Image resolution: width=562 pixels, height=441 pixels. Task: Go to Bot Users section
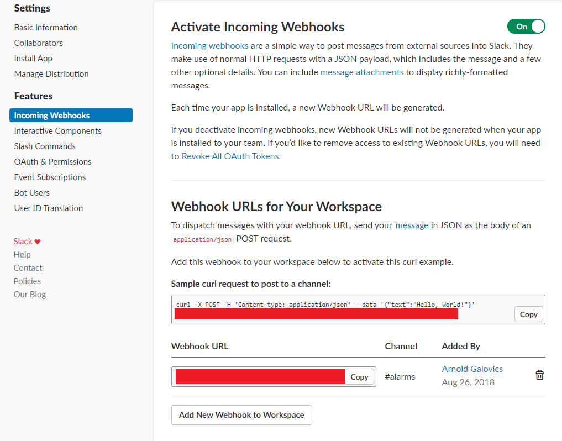[x=32, y=192]
